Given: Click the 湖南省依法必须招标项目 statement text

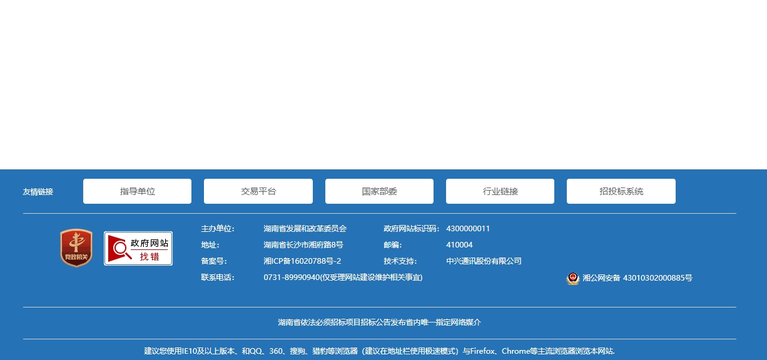Looking at the screenshot, I should (379, 322).
